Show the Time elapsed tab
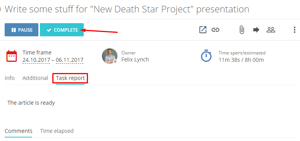The height and width of the screenshot is (141, 300). (x=57, y=131)
